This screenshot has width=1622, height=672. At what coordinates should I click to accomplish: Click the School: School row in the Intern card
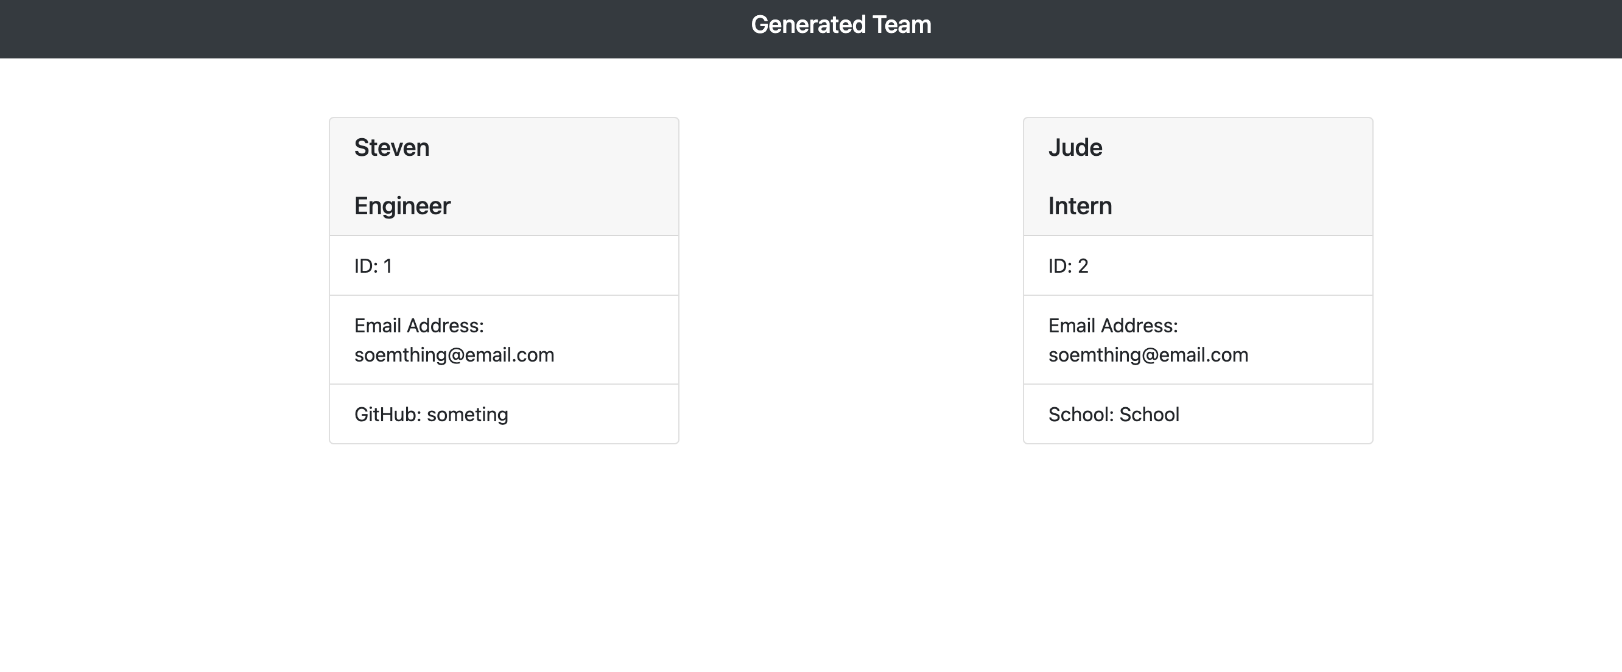[x=1113, y=415]
